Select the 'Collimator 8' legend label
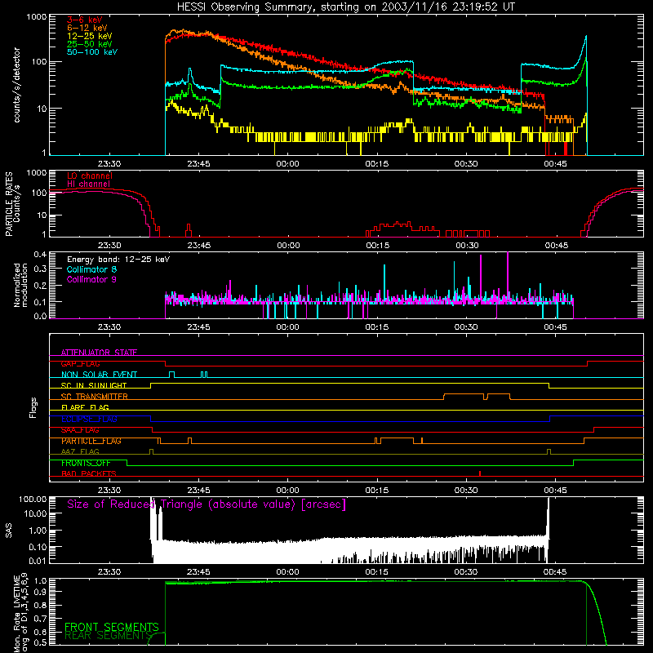Screen dimensions: 653x653 tap(91, 269)
